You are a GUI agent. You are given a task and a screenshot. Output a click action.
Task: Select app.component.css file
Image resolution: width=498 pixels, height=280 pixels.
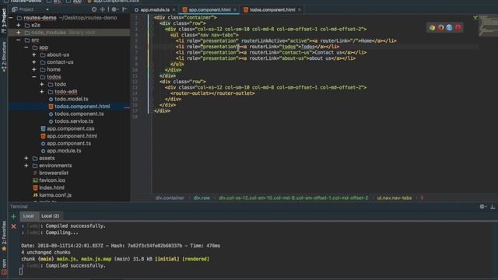pos(71,128)
